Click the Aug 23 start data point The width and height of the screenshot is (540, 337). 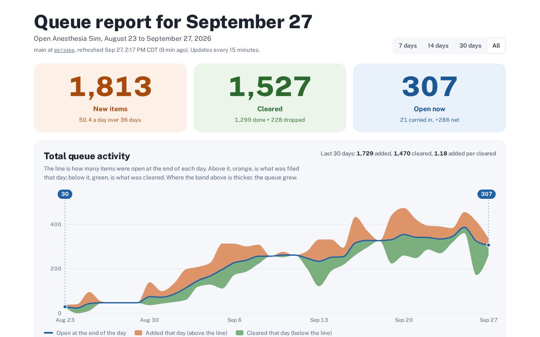pos(65,307)
